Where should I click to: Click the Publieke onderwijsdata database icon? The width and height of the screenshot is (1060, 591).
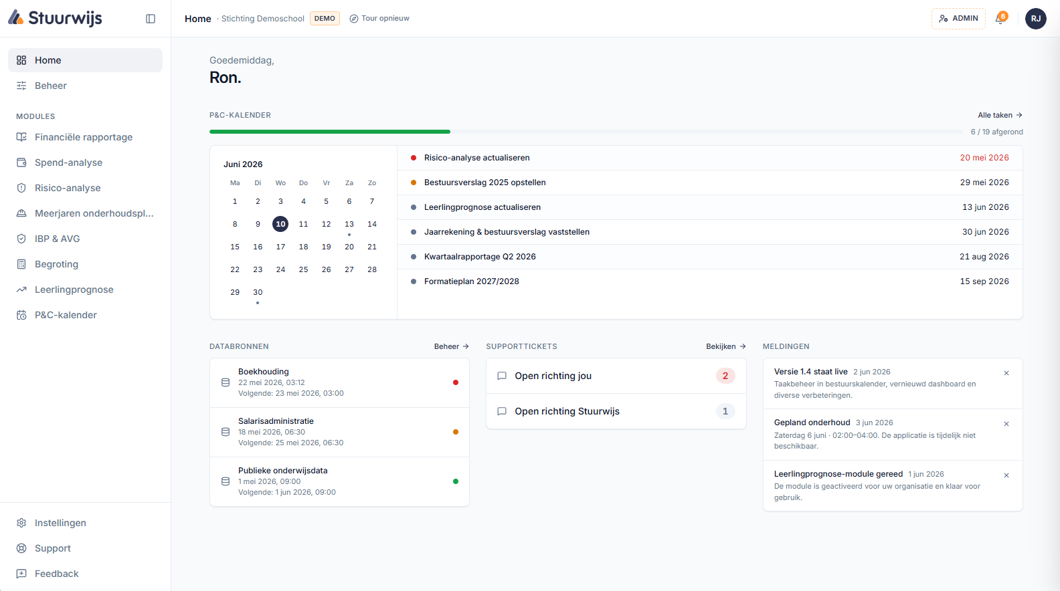pos(226,481)
